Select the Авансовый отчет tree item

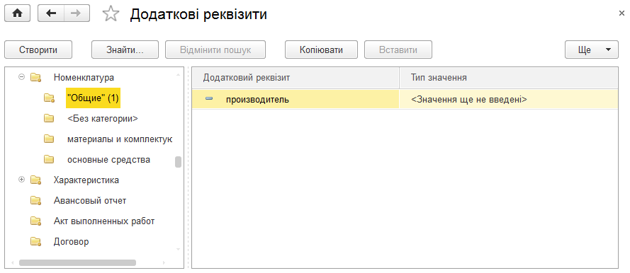tap(89, 200)
